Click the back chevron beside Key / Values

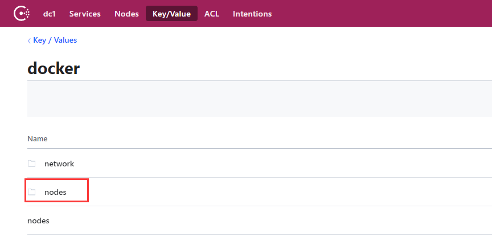(x=29, y=40)
